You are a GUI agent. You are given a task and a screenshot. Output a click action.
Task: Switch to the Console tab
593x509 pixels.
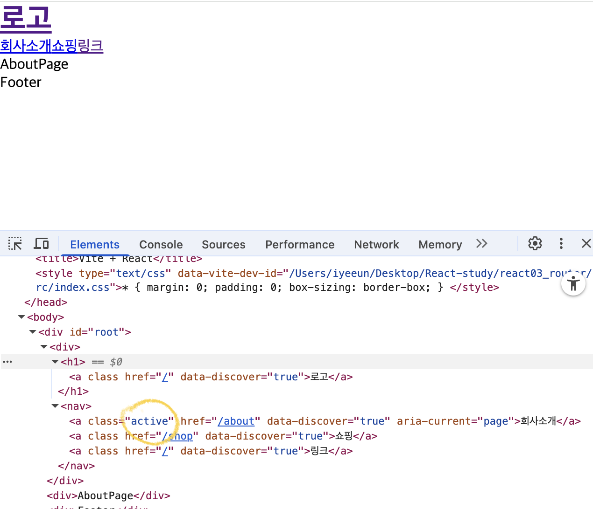coord(161,244)
